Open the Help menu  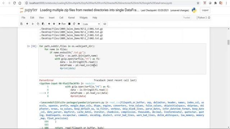click(x=95, y=18)
